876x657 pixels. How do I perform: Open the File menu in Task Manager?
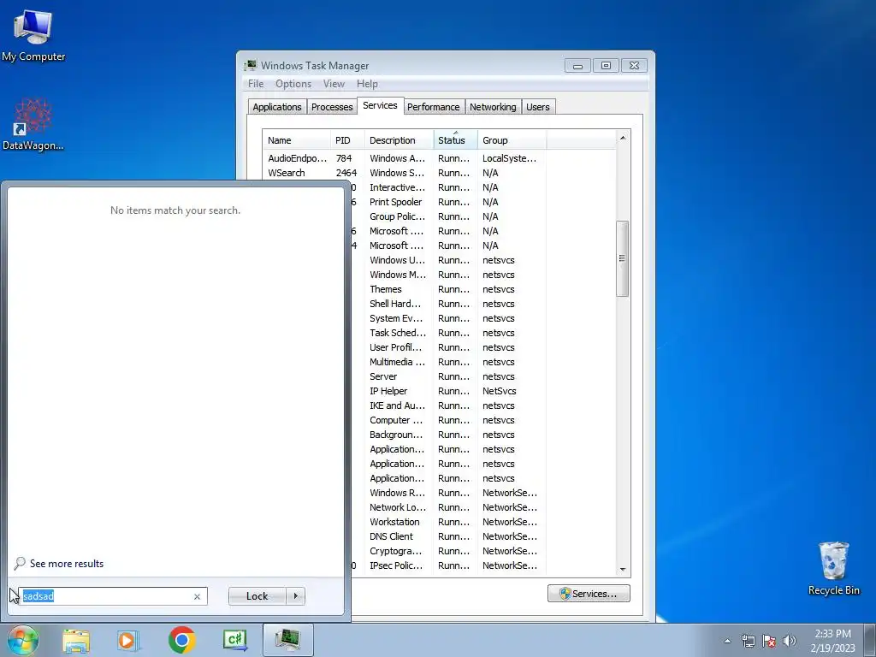point(255,84)
